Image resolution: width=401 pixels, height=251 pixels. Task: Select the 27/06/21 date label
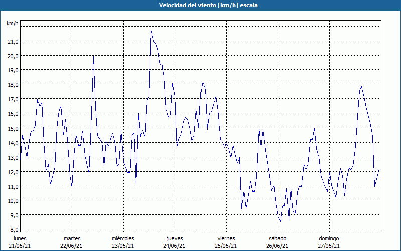329,246
